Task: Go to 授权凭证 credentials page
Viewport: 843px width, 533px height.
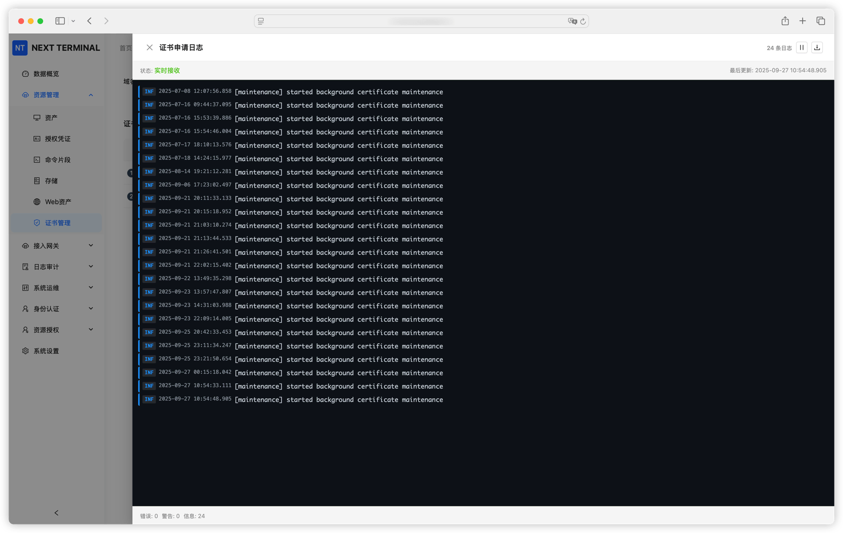Action: tap(57, 139)
